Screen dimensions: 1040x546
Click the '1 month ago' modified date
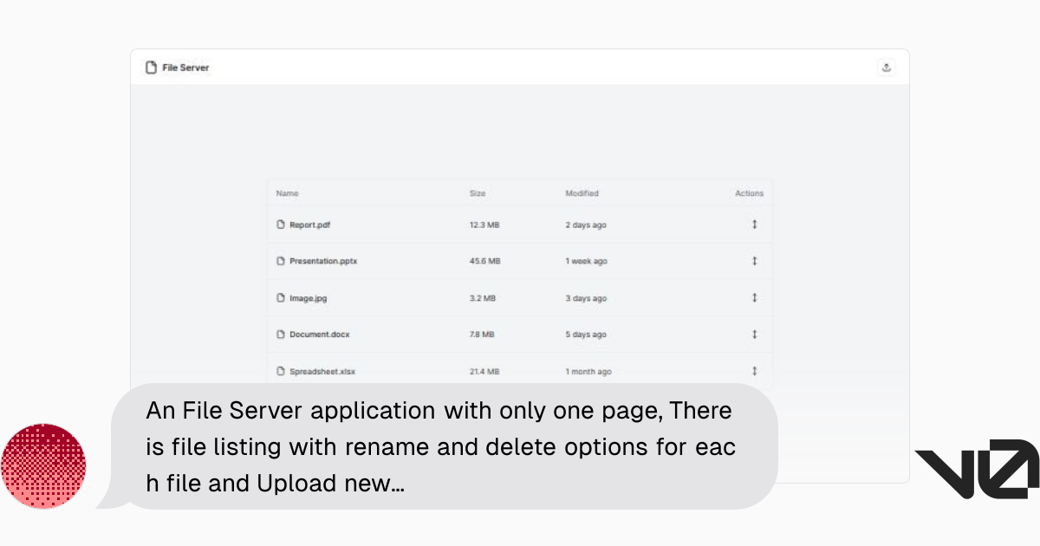tap(588, 371)
